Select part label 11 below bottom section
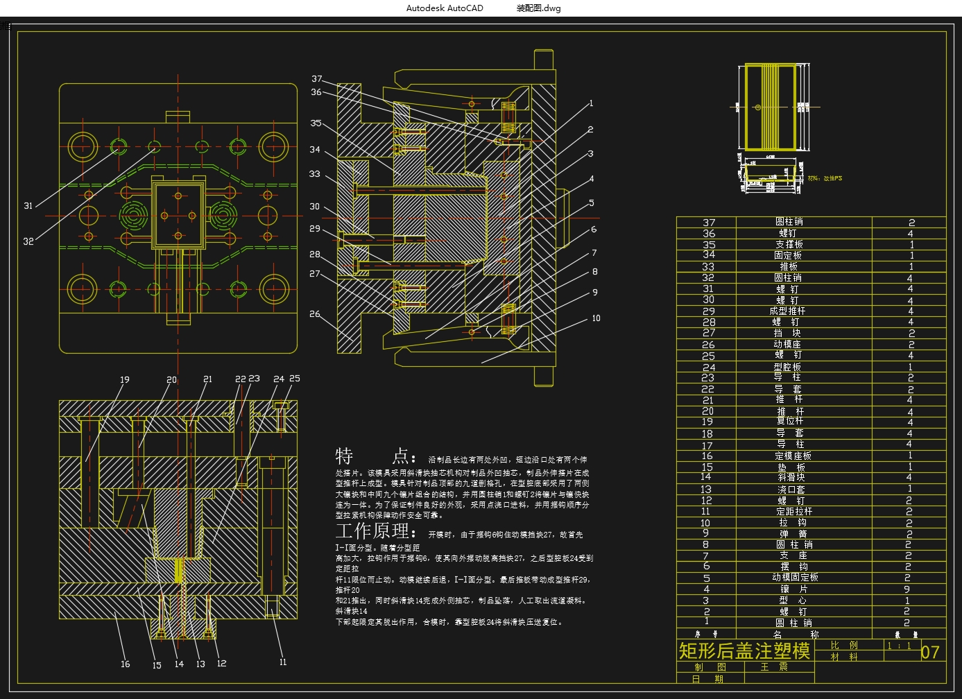The width and height of the screenshot is (962, 699). click(x=283, y=662)
